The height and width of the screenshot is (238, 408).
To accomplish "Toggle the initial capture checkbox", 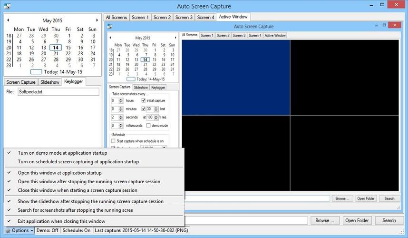I will (x=144, y=100).
